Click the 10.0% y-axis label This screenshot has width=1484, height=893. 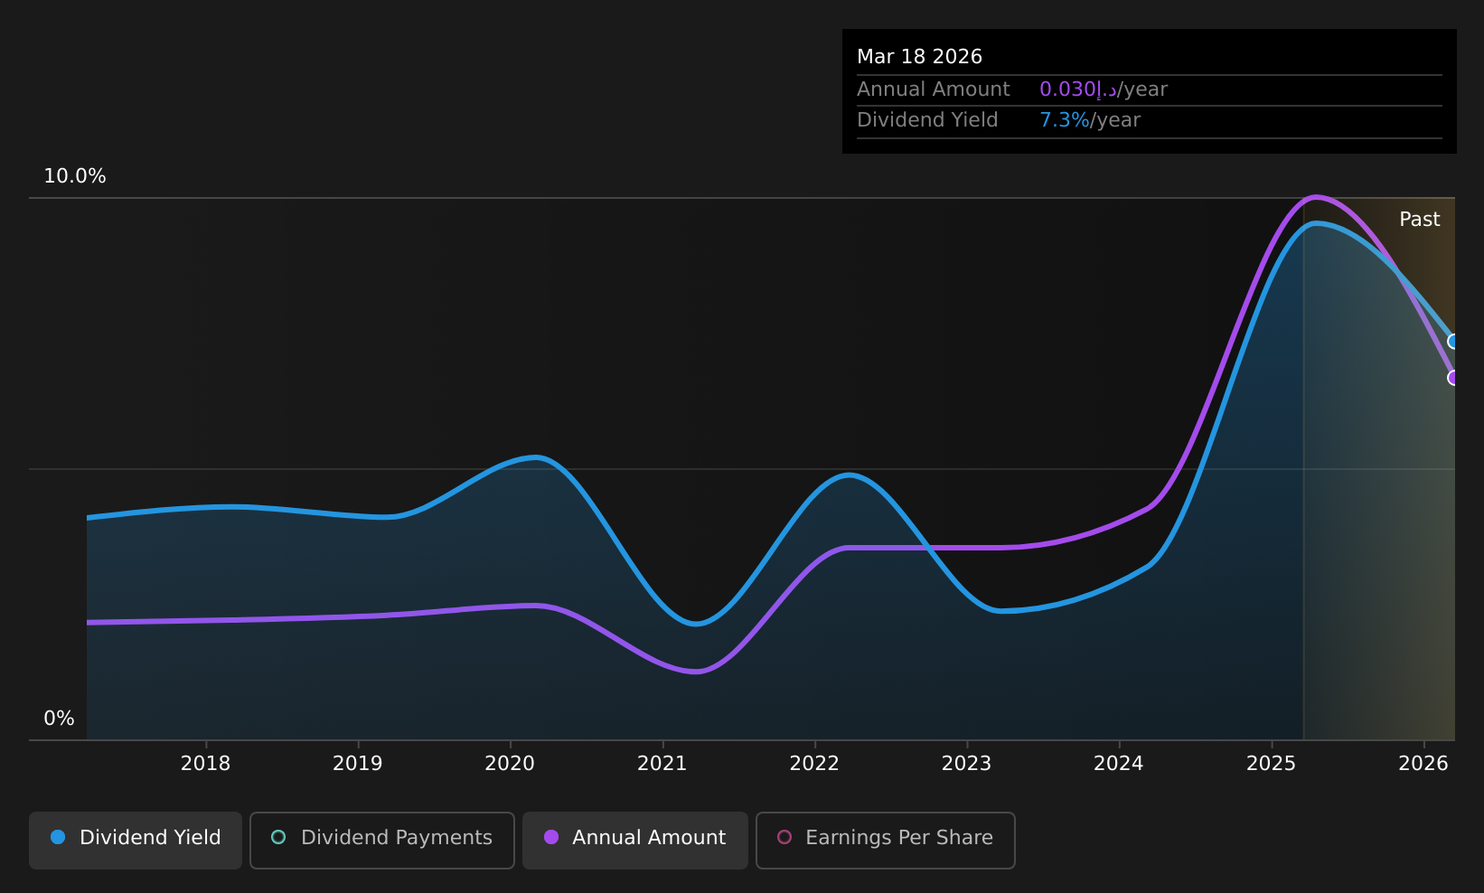click(x=75, y=176)
